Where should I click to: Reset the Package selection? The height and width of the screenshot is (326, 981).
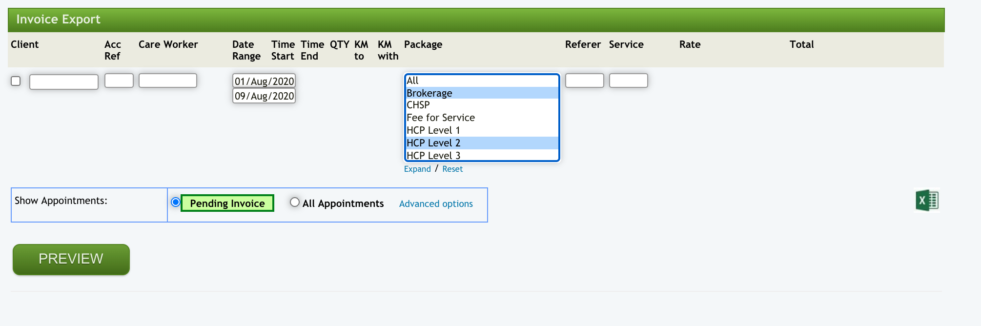click(x=452, y=169)
